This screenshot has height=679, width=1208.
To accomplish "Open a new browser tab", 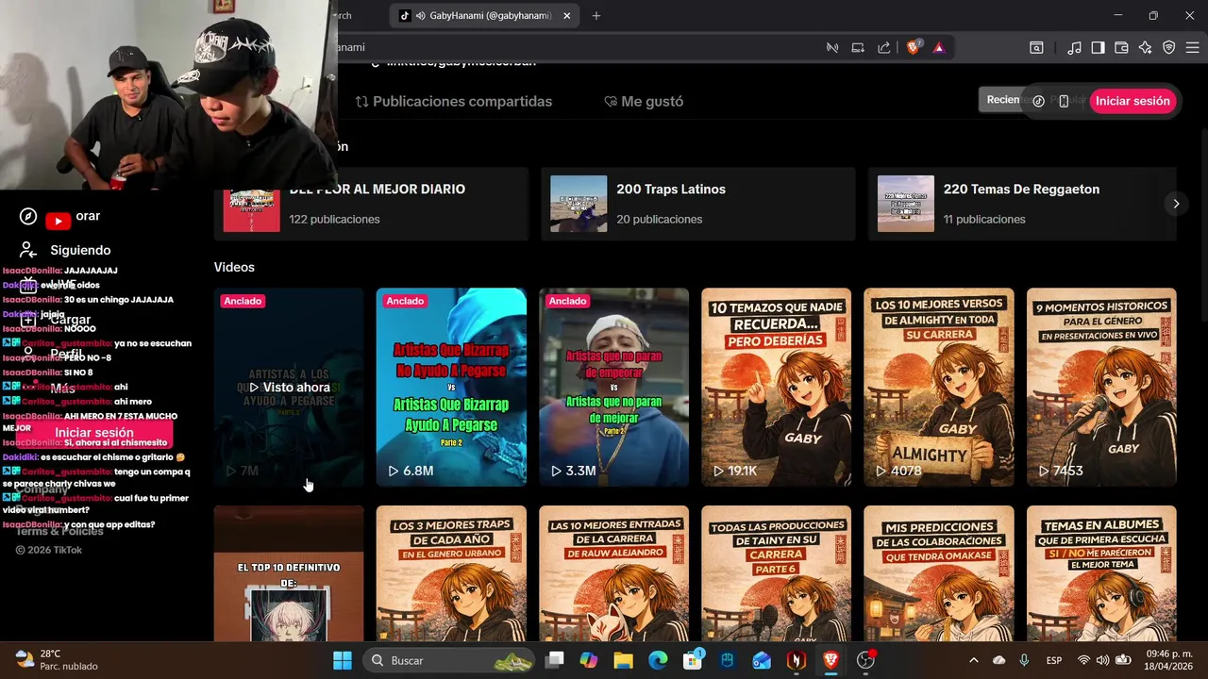I will coord(596,15).
